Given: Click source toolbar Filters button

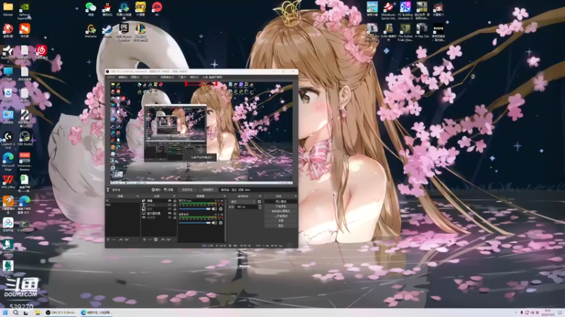Looking at the screenshot, I should coord(169,189).
